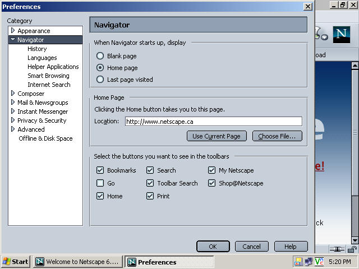This screenshot has width=359, height=269.
Task: Close the Preferences dialog
Action: (x=308, y=6)
